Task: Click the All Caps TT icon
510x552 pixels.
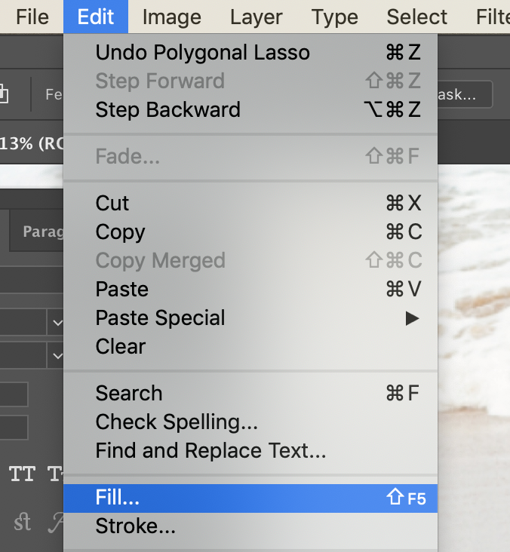Action: 22,474
